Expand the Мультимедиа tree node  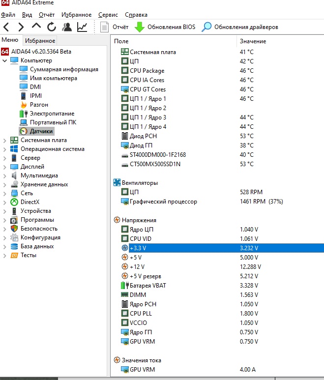(x=4, y=175)
